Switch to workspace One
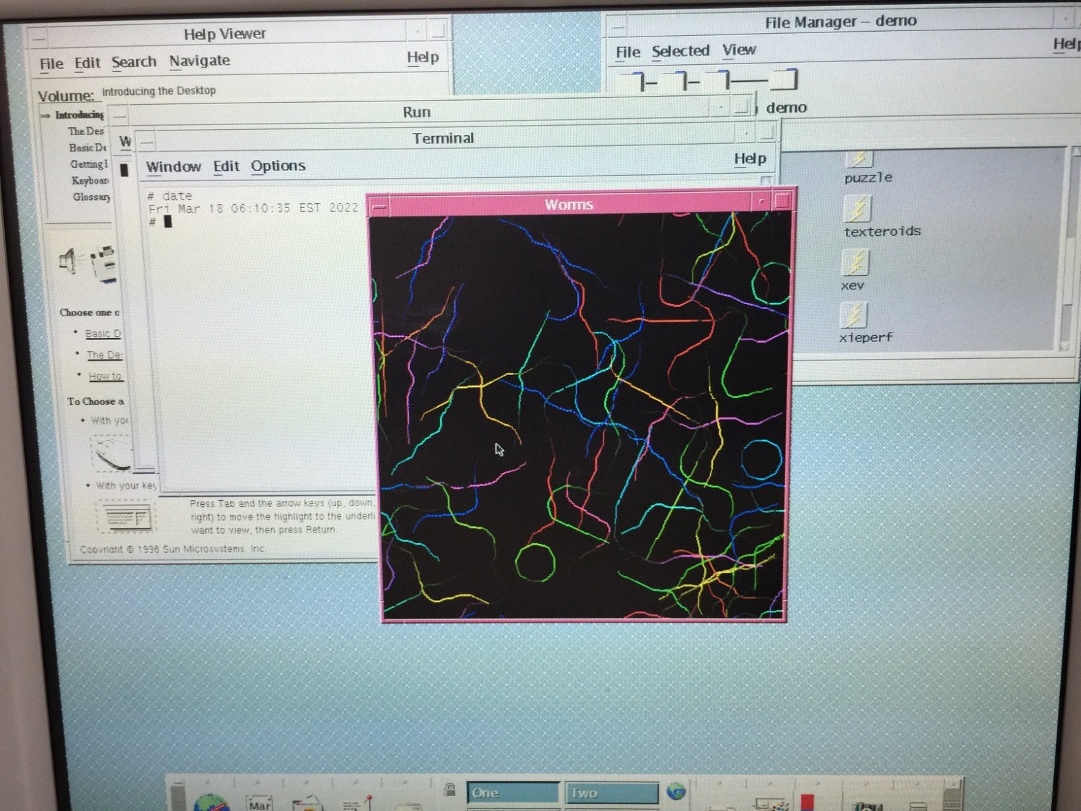This screenshot has height=811, width=1081. coord(513,793)
